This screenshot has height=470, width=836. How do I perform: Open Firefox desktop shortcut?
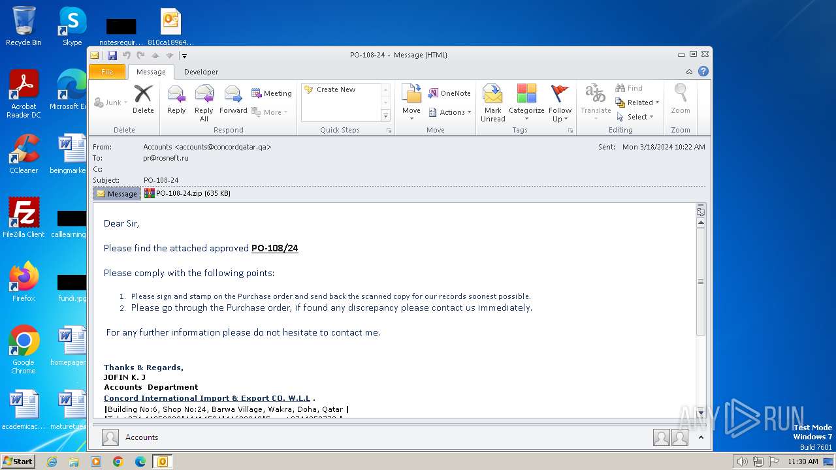click(24, 282)
